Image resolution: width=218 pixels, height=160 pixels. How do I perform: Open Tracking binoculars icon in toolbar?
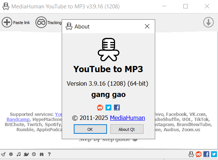pos(41,22)
